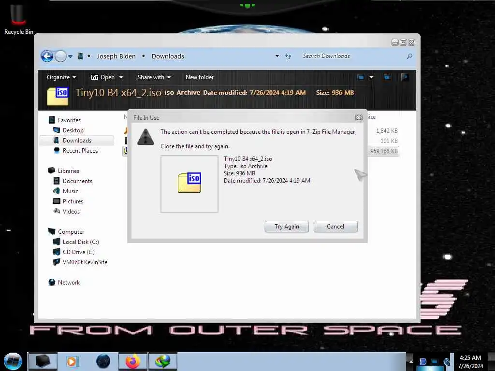The height and width of the screenshot is (371, 495).
Task: Select the file sized 101 KB
Action: [x=389, y=141]
